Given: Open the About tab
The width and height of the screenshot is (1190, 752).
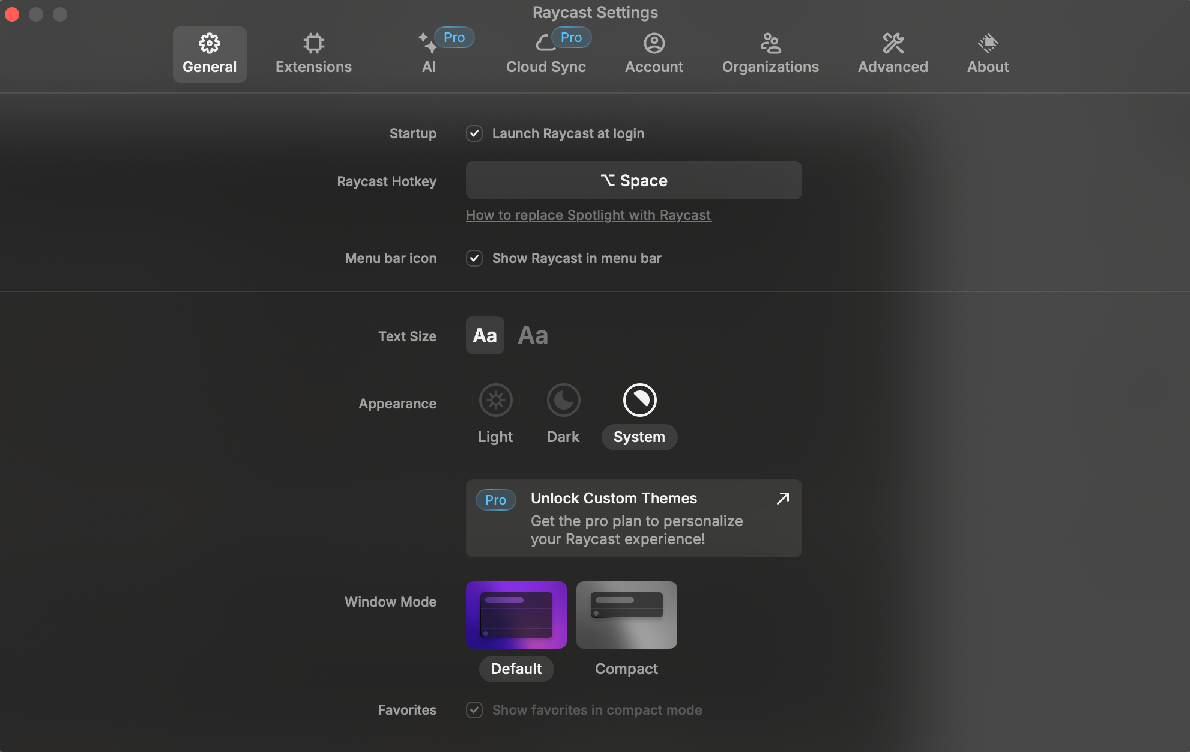Looking at the screenshot, I should tap(988, 54).
